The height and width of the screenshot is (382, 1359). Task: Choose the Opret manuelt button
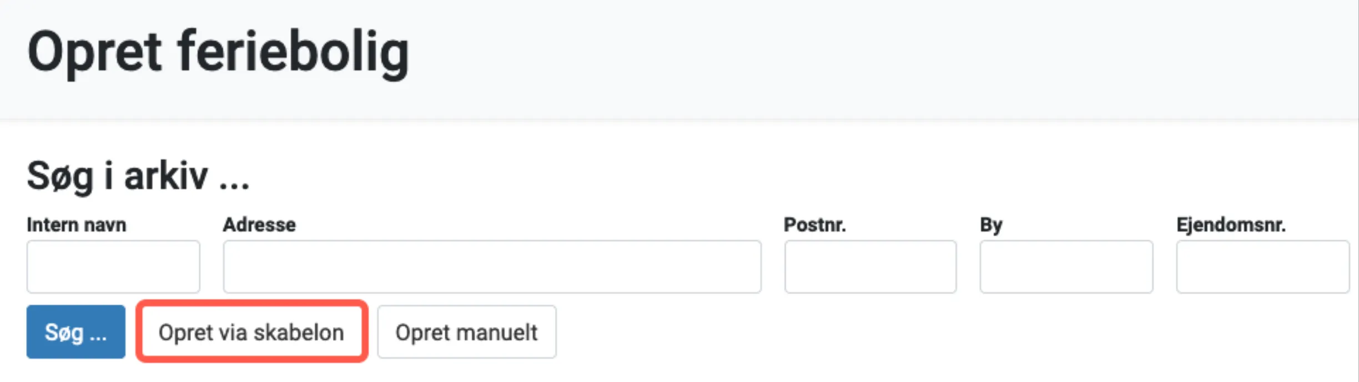click(466, 332)
